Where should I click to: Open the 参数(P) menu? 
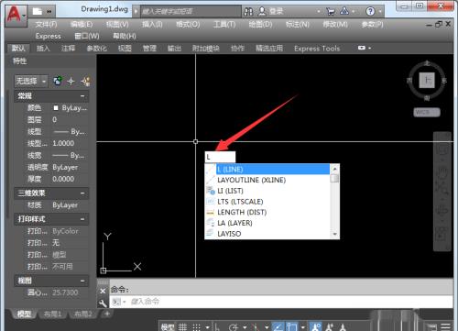click(x=372, y=24)
